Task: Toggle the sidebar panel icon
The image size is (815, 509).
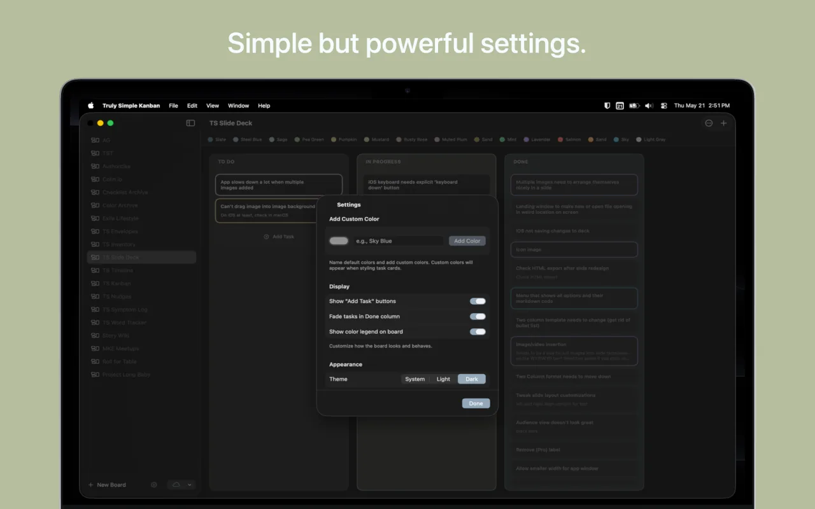Action: coord(190,123)
